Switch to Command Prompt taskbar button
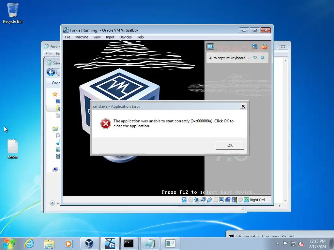 click(129, 243)
